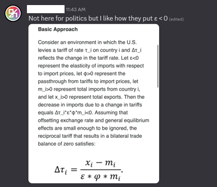
Task: Click the line starting "reciprocal tariff that results"
Action: tap(90, 136)
